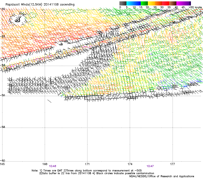Click the cyan-to-blue 5-15 knots legend swatch
This screenshot has width=203, height=178.
tap(134, 3)
